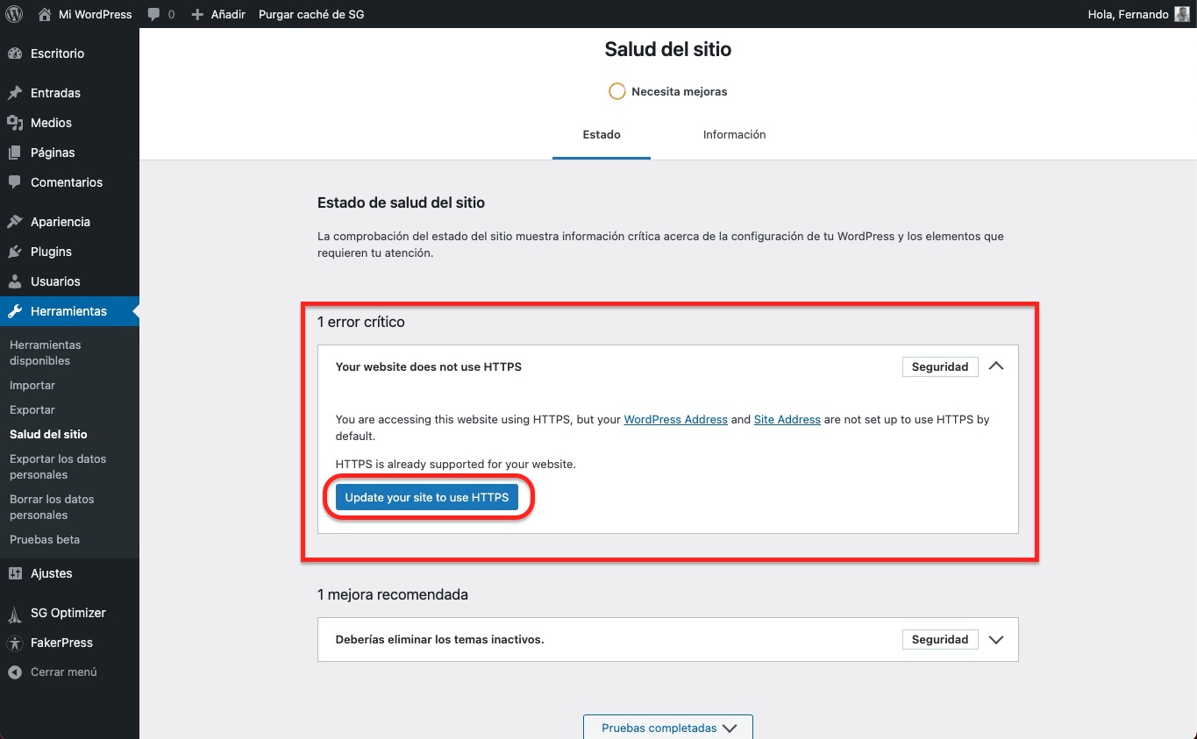Click the Escritorio dashboard icon
This screenshot has height=739, width=1197.
pos(15,53)
